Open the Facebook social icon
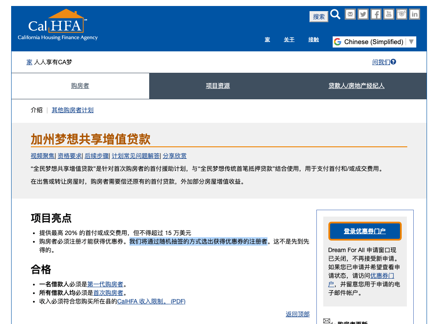Viewport: 436px width, 324px height. (x=376, y=14)
